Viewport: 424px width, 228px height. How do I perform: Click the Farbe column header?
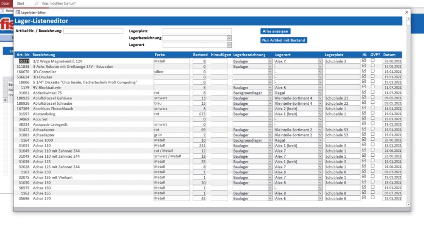tap(159, 55)
